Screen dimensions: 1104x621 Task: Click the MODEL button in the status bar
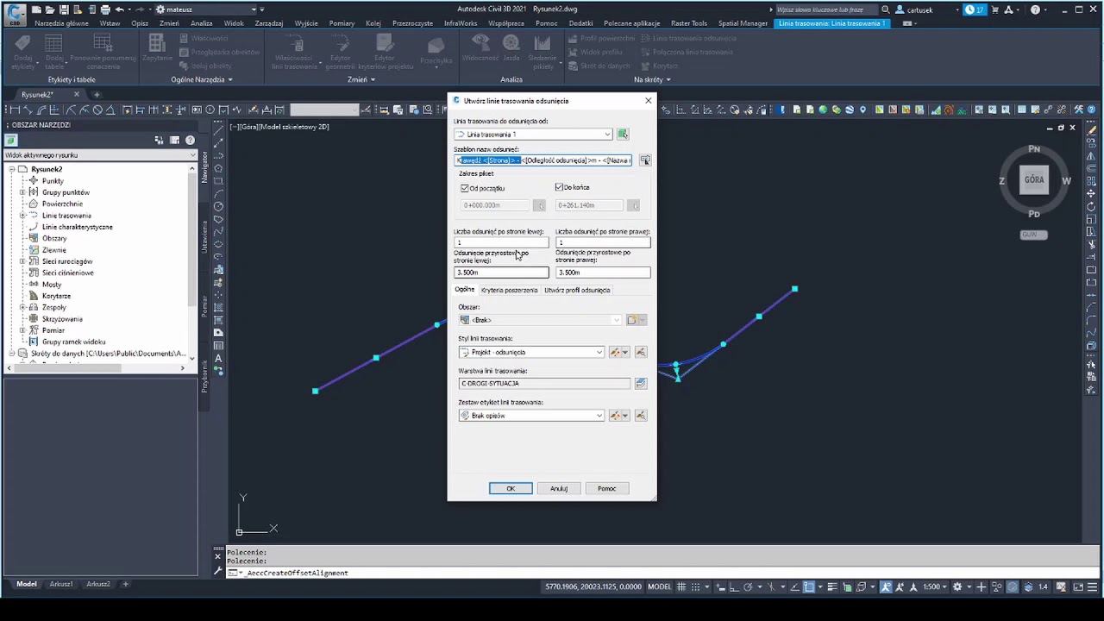659,586
